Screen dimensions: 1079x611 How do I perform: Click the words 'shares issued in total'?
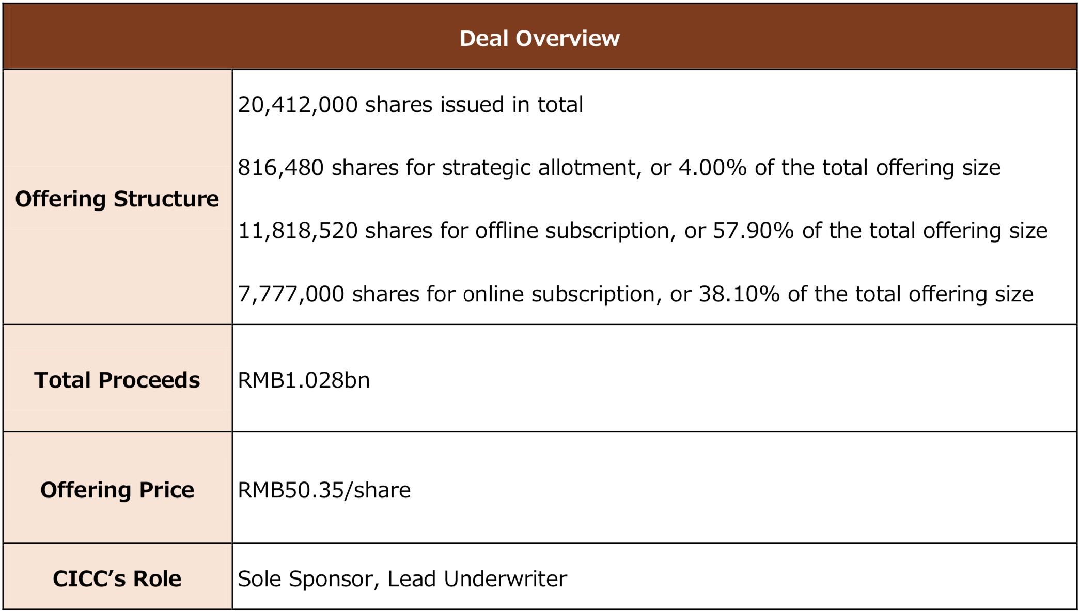(474, 105)
